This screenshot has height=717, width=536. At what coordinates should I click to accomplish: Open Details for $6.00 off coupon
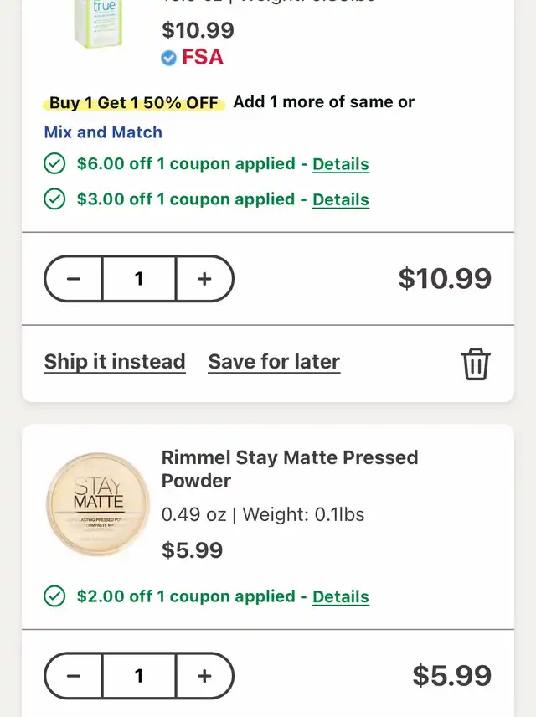[x=341, y=163]
